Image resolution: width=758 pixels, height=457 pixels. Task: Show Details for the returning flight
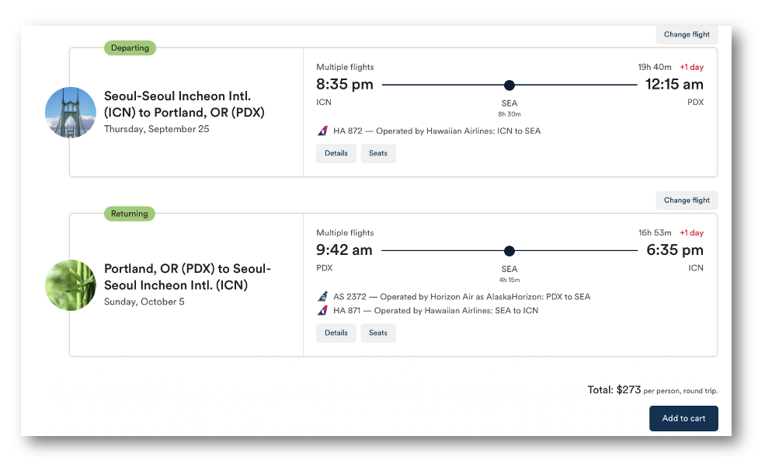click(336, 333)
